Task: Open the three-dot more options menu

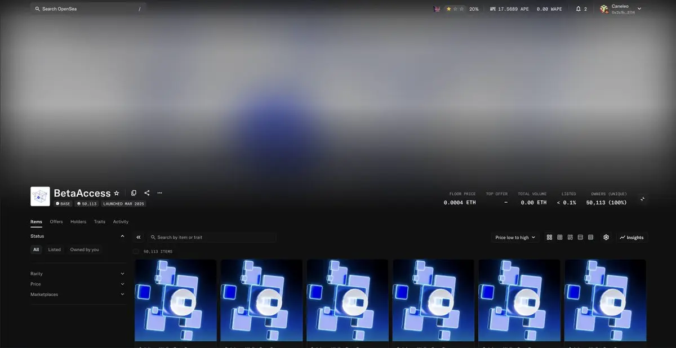Action: click(159, 193)
